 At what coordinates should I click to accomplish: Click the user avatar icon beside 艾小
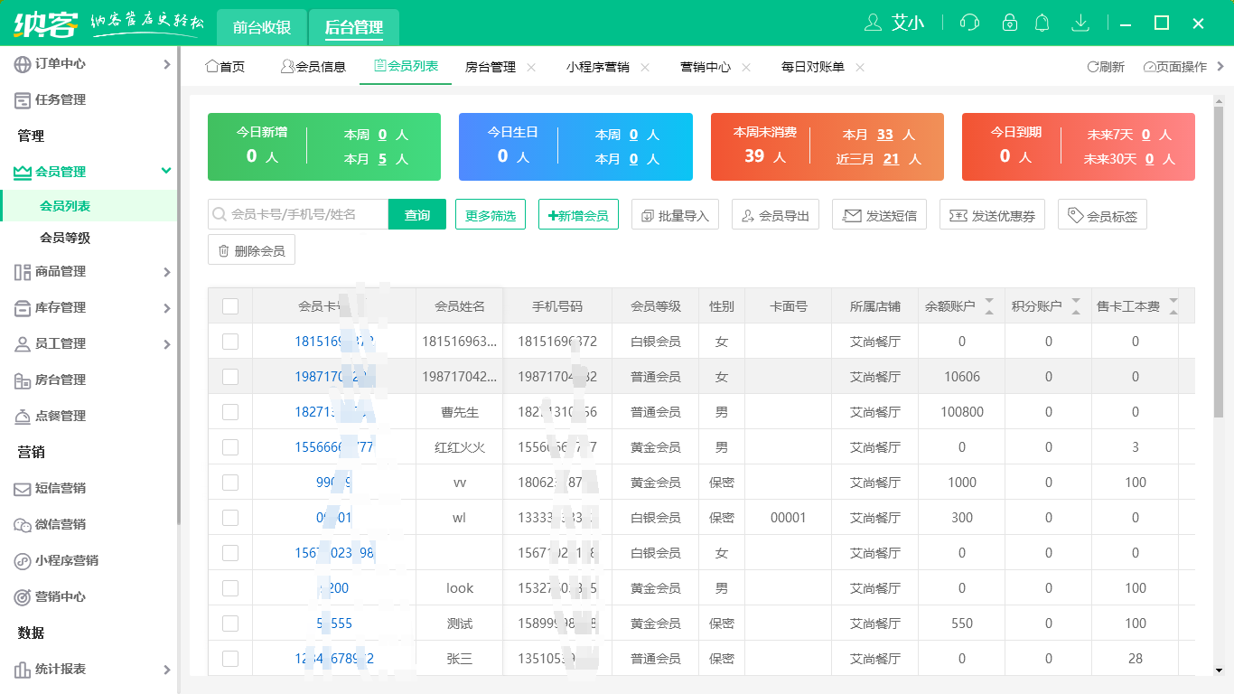click(873, 23)
